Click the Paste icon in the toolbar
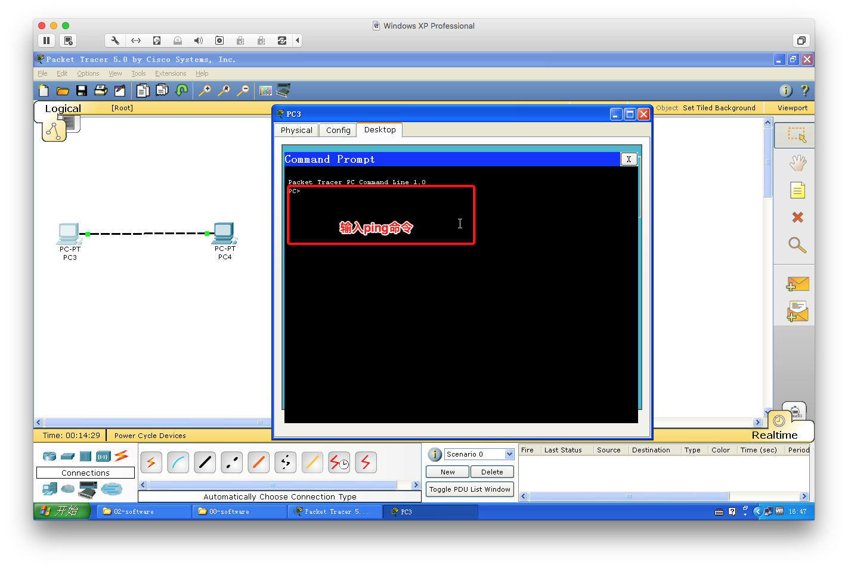 [x=162, y=91]
